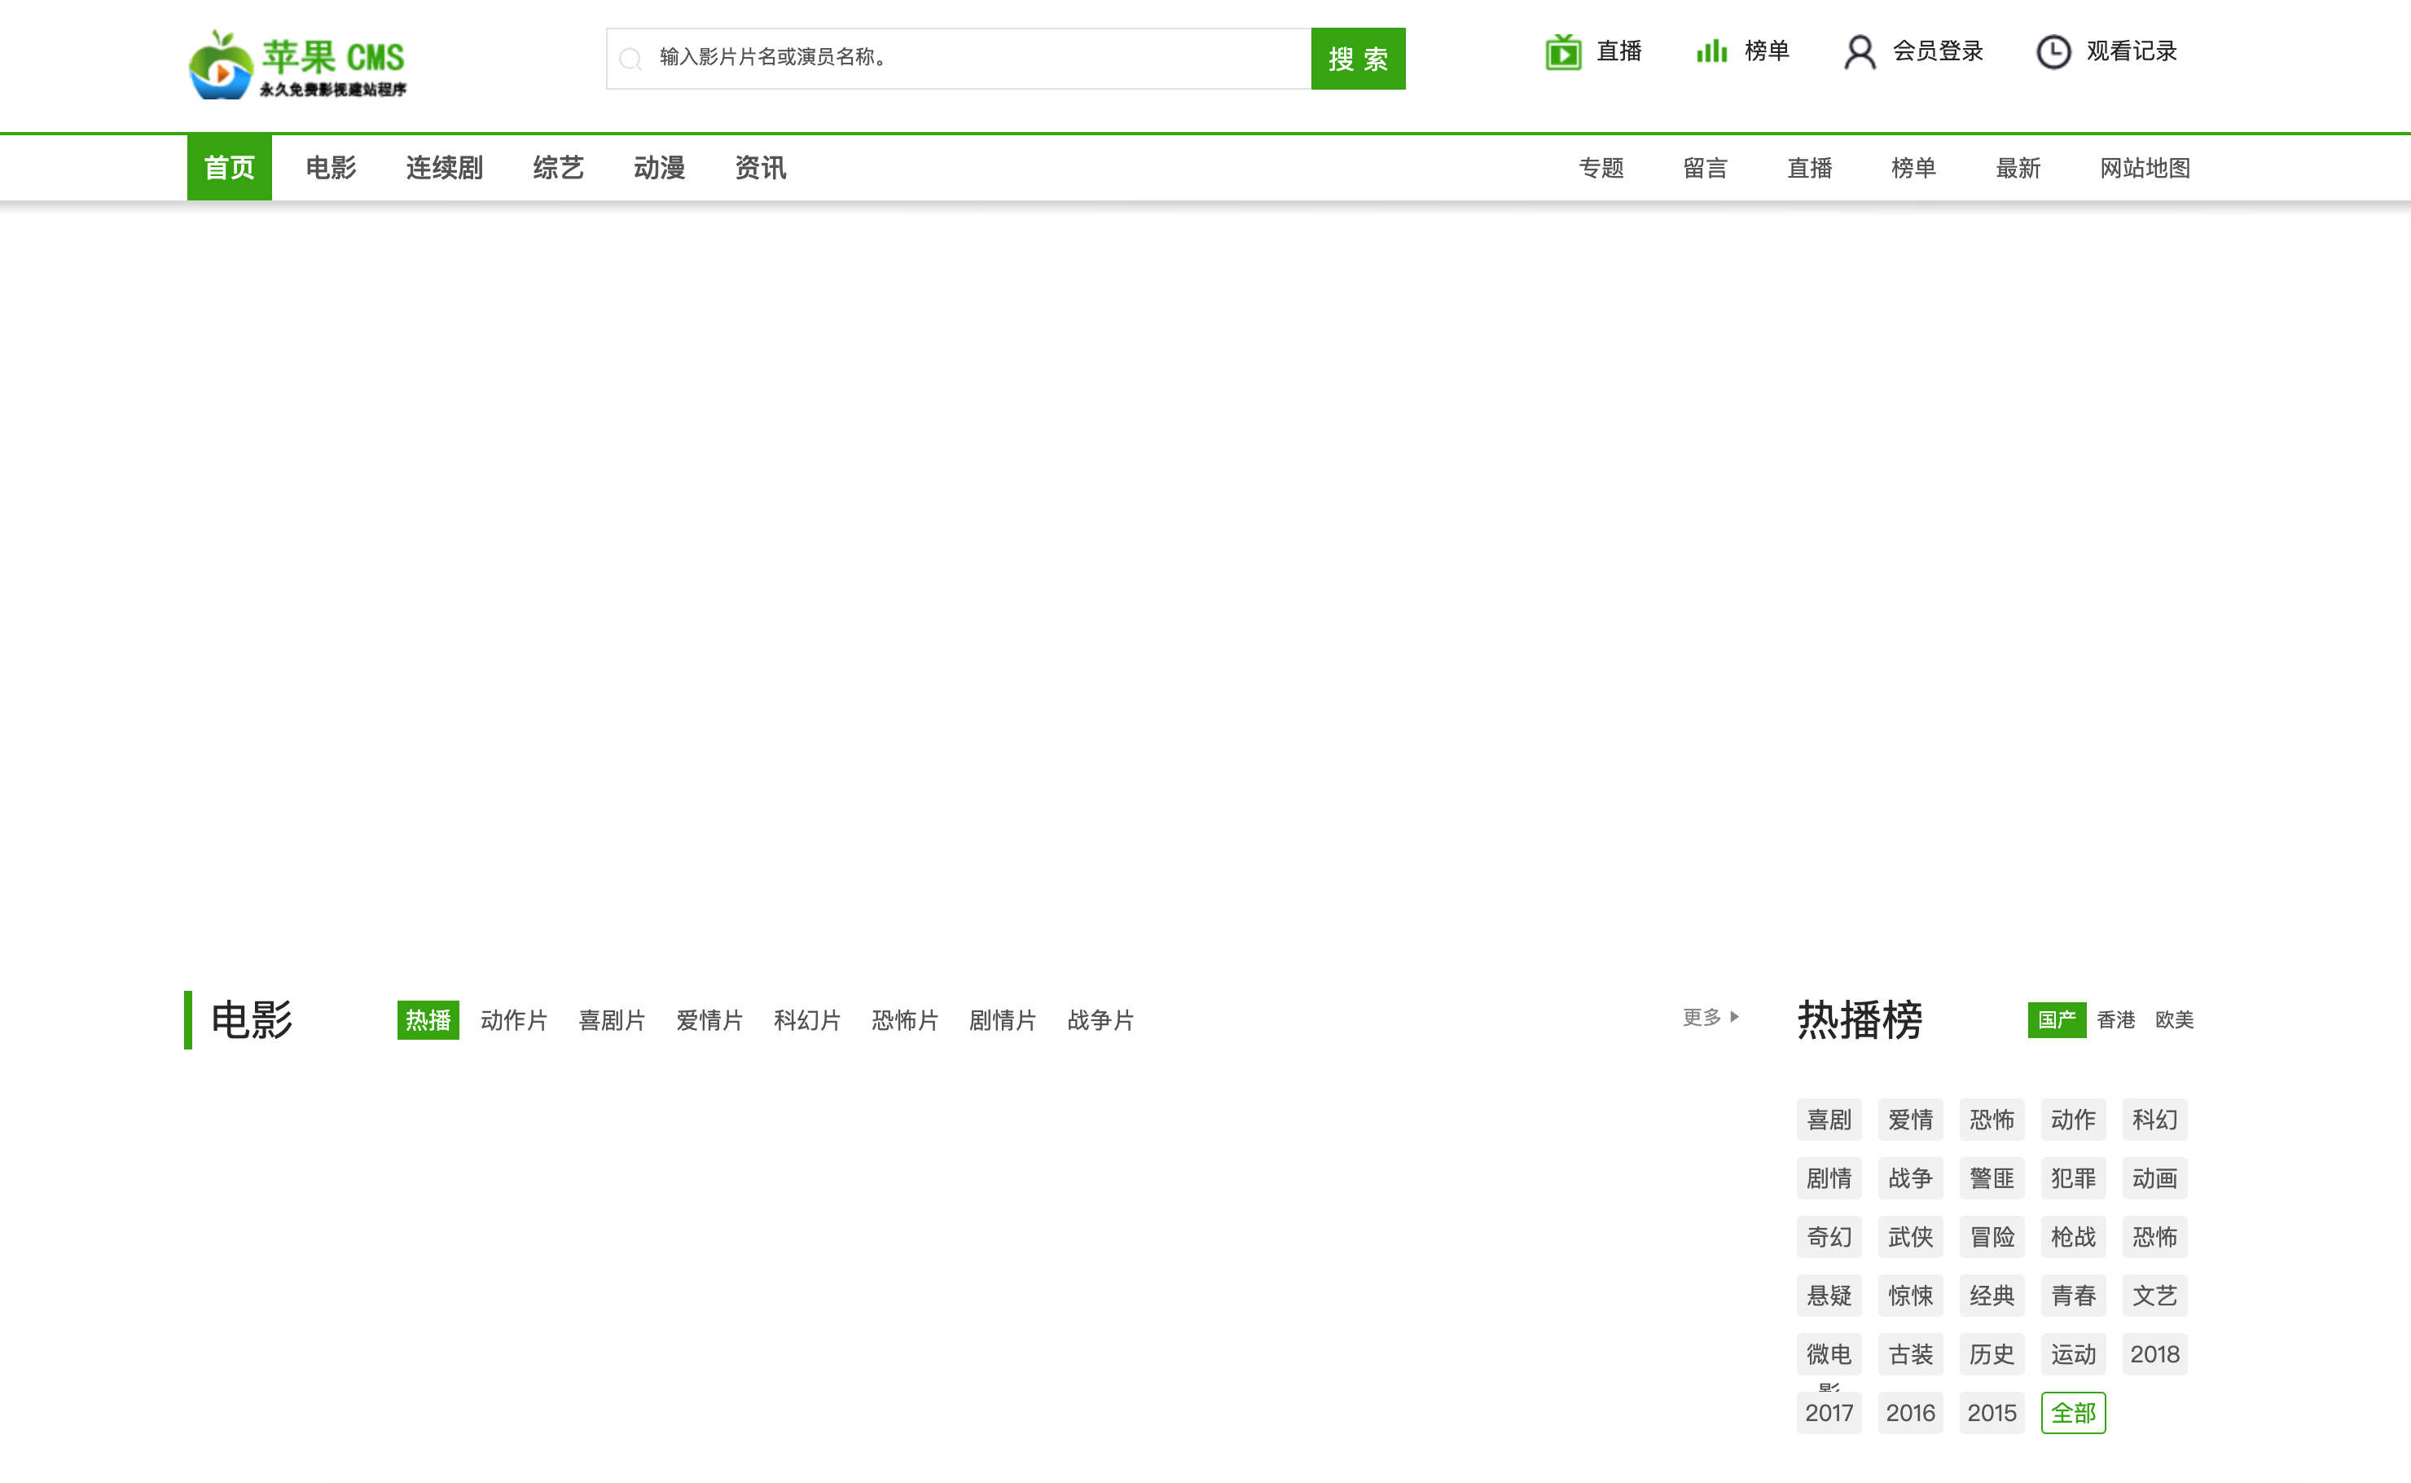Go to 首页 in main navigation
Viewport: 2411px width, 1483px height.
(230, 168)
